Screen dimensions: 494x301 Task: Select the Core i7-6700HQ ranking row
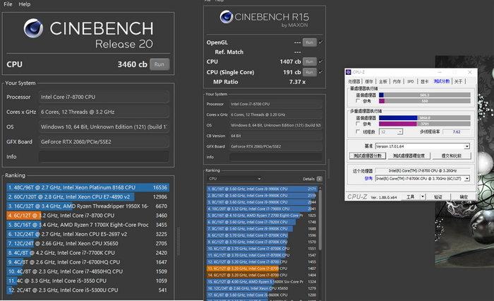click(88, 262)
